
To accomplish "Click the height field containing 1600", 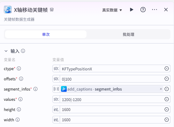I will pyautogui.click(x=111, y=109).
